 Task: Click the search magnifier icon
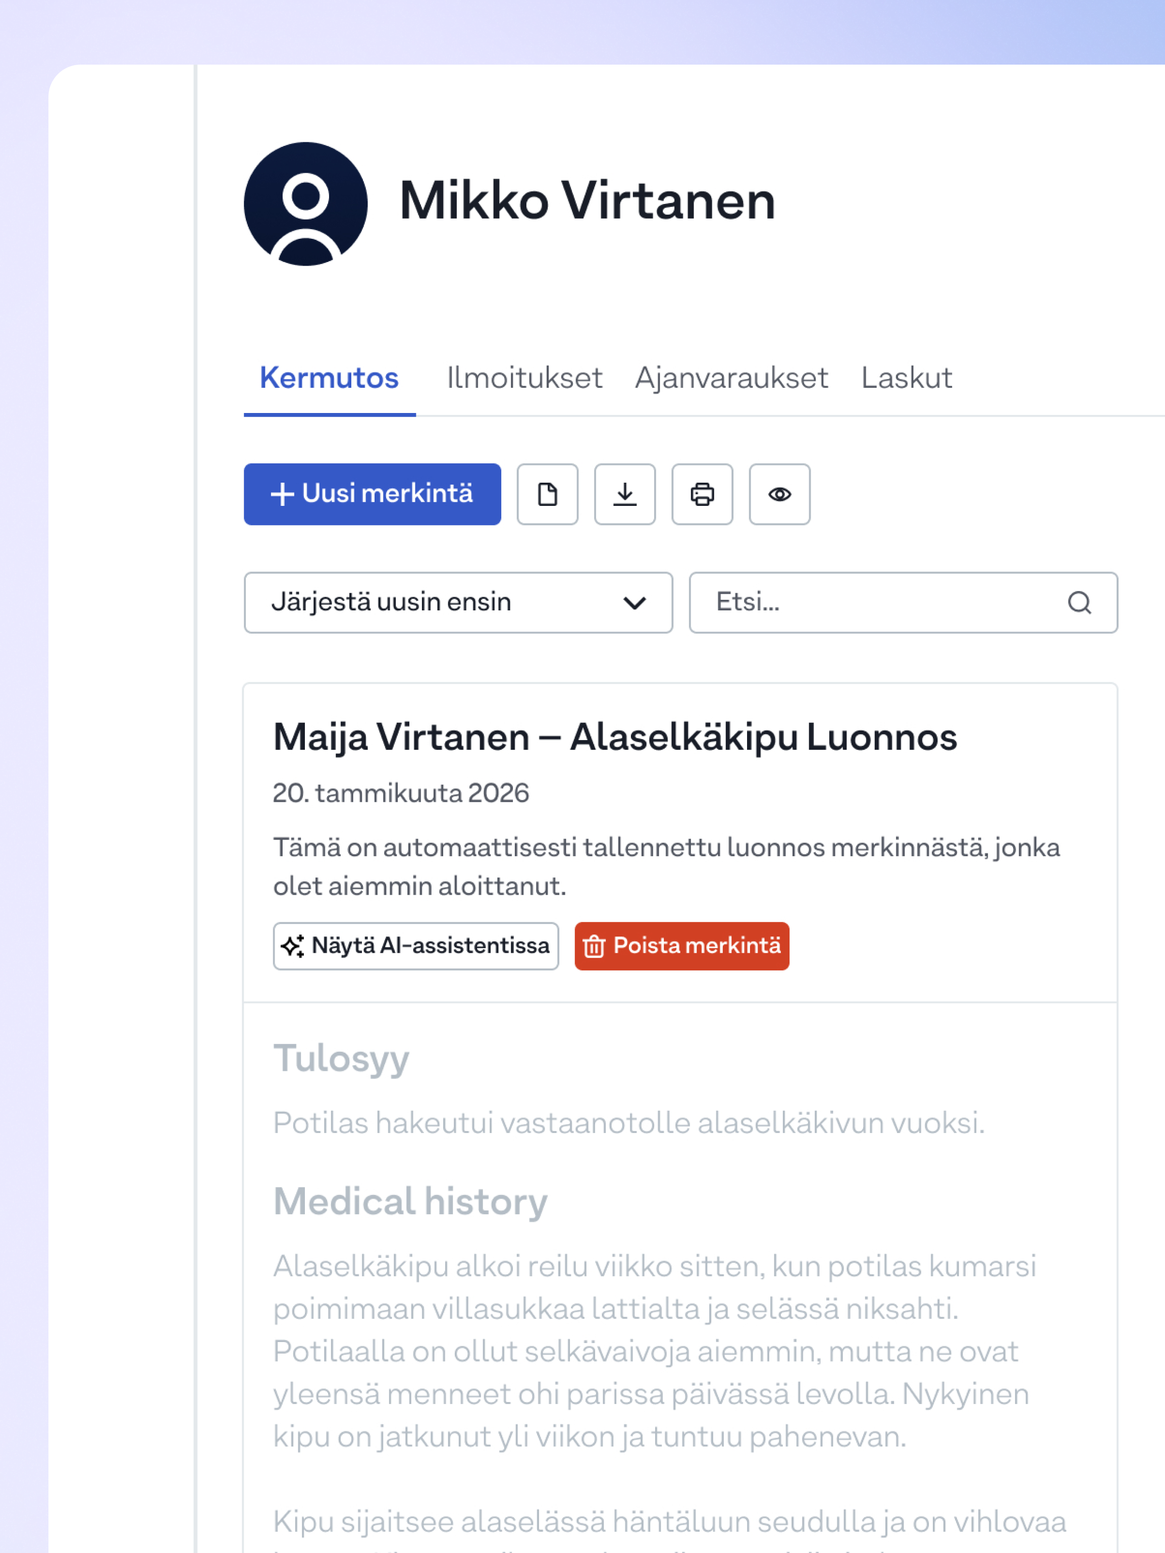[x=1079, y=602]
